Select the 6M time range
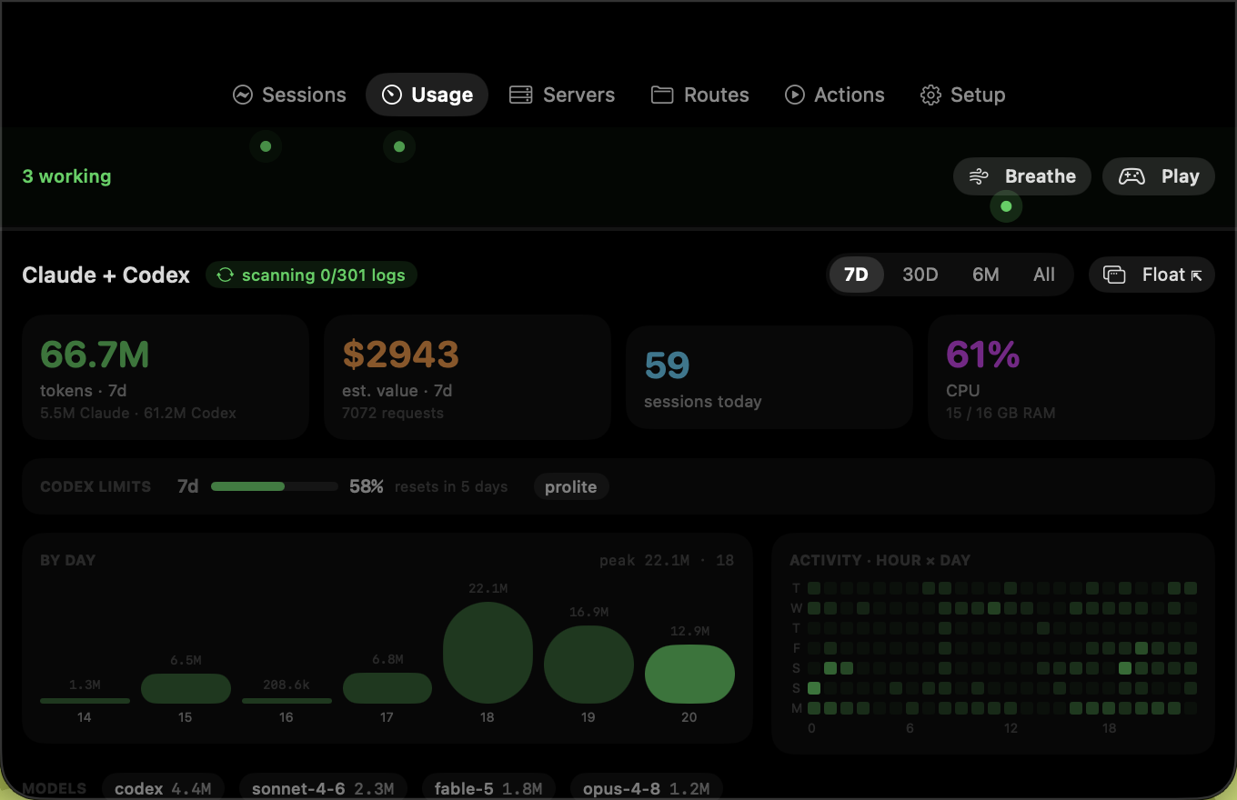Image resolution: width=1237 pixels, height=800 pixels. pyautogui.click(x=985, y=275)
